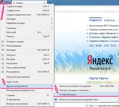The width and height of the screenshot is (119, 107).
Task: Open news item Доллар и евро обновили
Action: pos(104,33)
